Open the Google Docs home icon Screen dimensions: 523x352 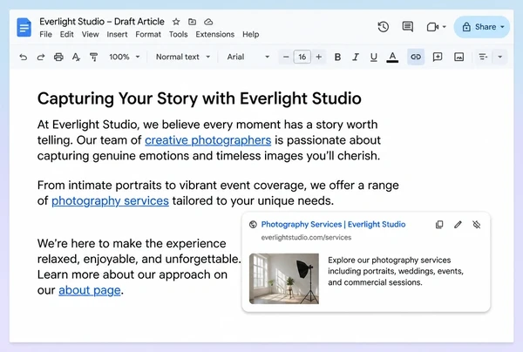click(24, 27)
